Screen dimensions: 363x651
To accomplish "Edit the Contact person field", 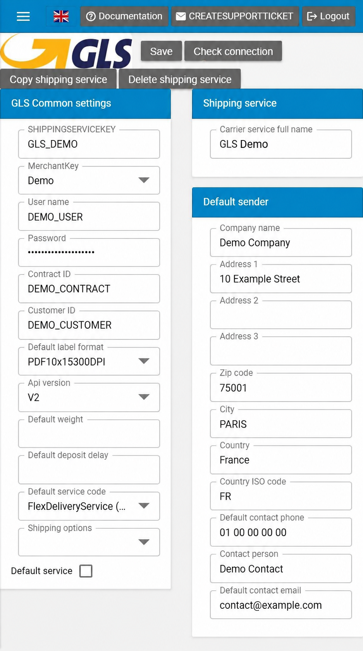I will 281,569.
